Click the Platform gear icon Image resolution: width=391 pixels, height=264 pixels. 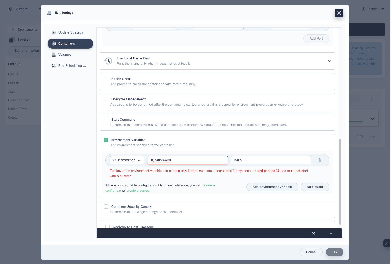tap(10, 9)
